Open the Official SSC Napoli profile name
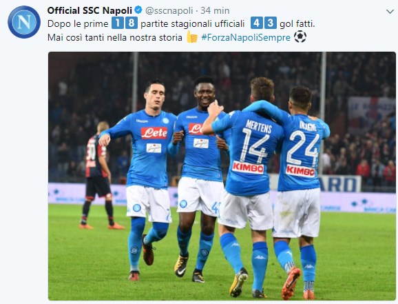 [90, 10]
